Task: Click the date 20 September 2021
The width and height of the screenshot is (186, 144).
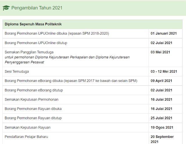Action: [162, 139]
